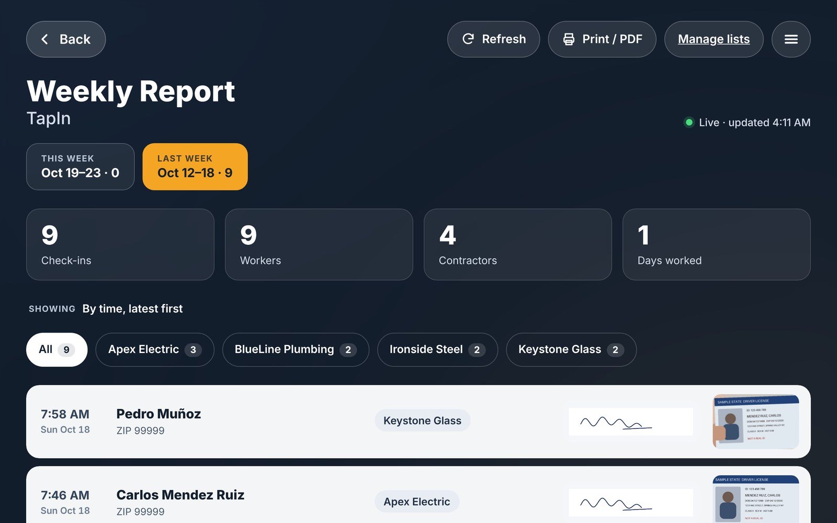Viewport: 837px width, 523px height.
Task: Select the name Carlos Mendez Ruiz
Action: [180, 495]
